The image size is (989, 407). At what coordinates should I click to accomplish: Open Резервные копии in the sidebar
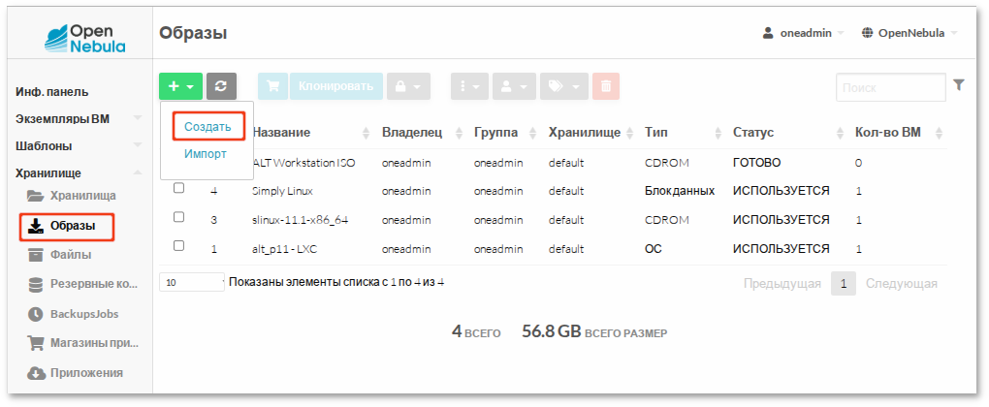click(x=82, y=284)
